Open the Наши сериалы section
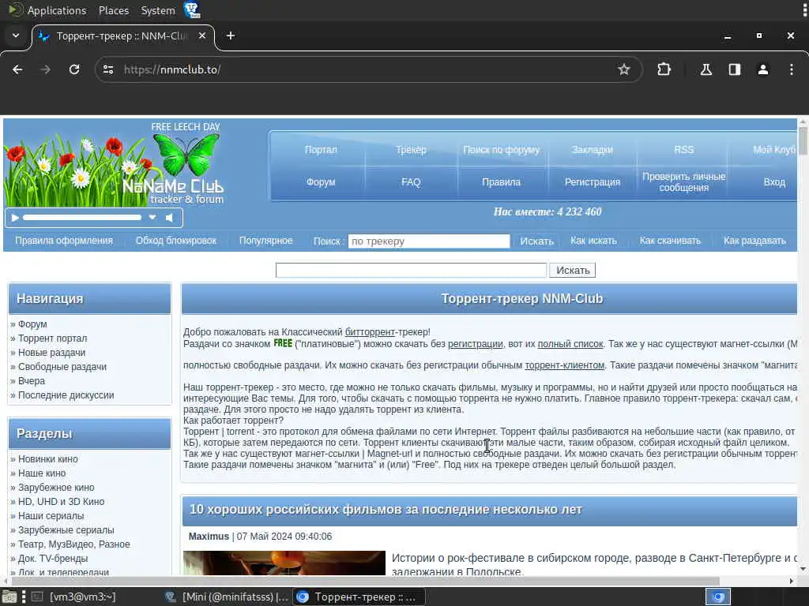 (51, 515)
